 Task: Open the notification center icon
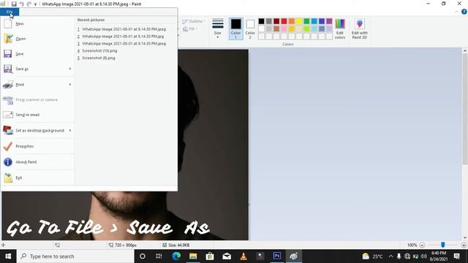[x=456, y=256]
